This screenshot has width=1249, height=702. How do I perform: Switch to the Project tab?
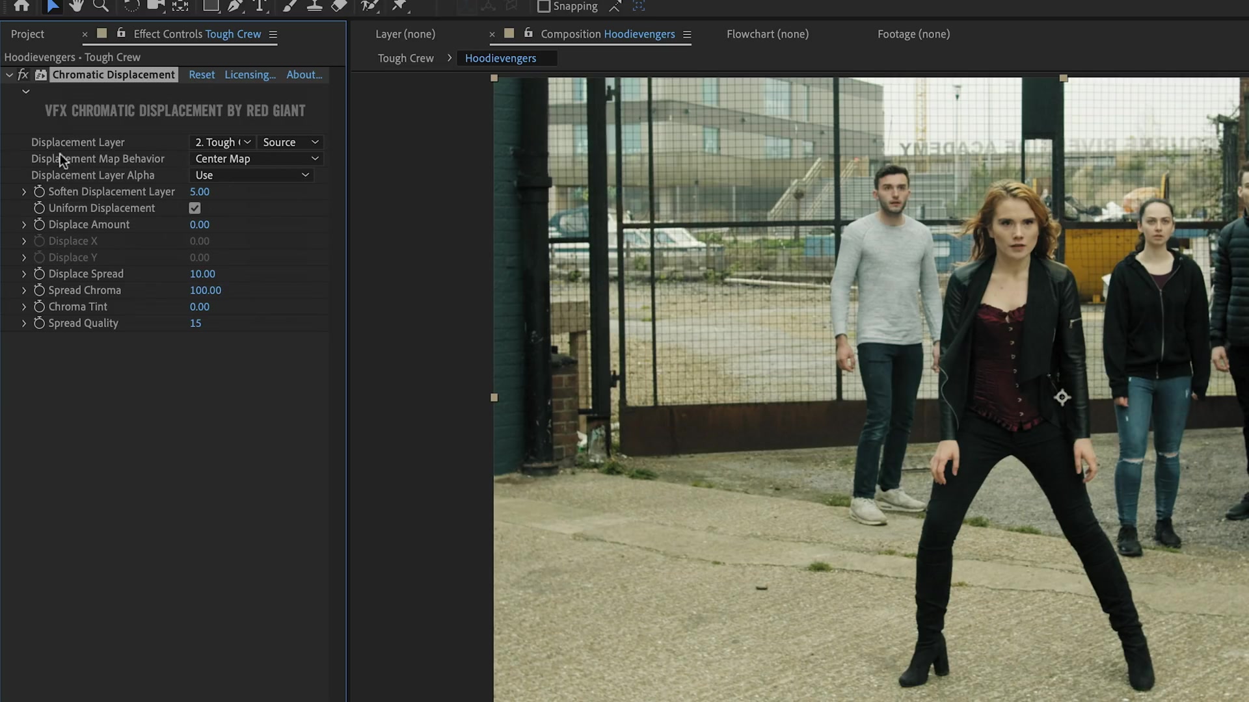[x=27, y=34]
